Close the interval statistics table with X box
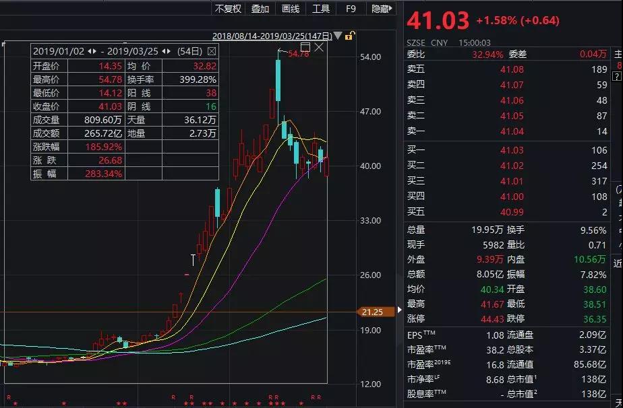This screenshot has width=623, height=408. [x=212, y=51]
